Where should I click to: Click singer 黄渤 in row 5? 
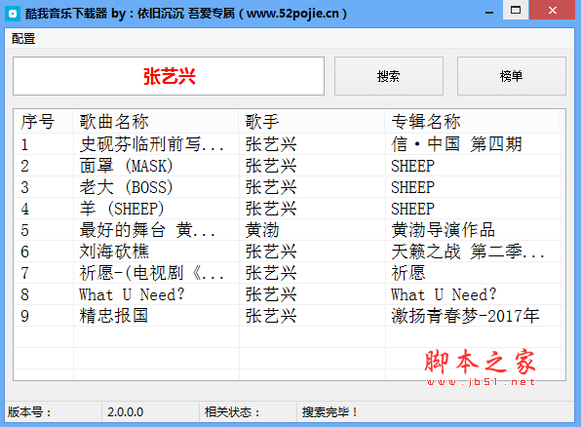[262, 230]
